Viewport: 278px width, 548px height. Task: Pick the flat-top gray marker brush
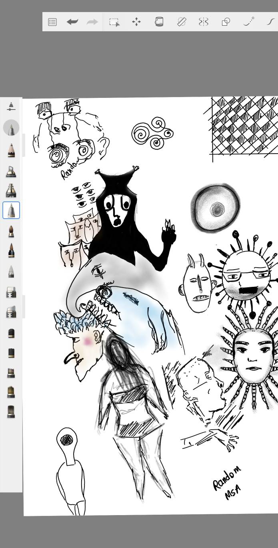11,292
